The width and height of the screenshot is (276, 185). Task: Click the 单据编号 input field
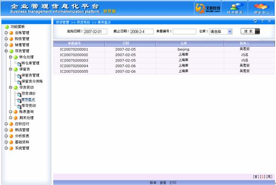pos(184,32)
